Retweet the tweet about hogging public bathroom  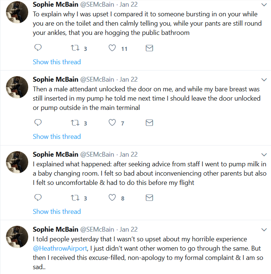click(x=75, y=48)
